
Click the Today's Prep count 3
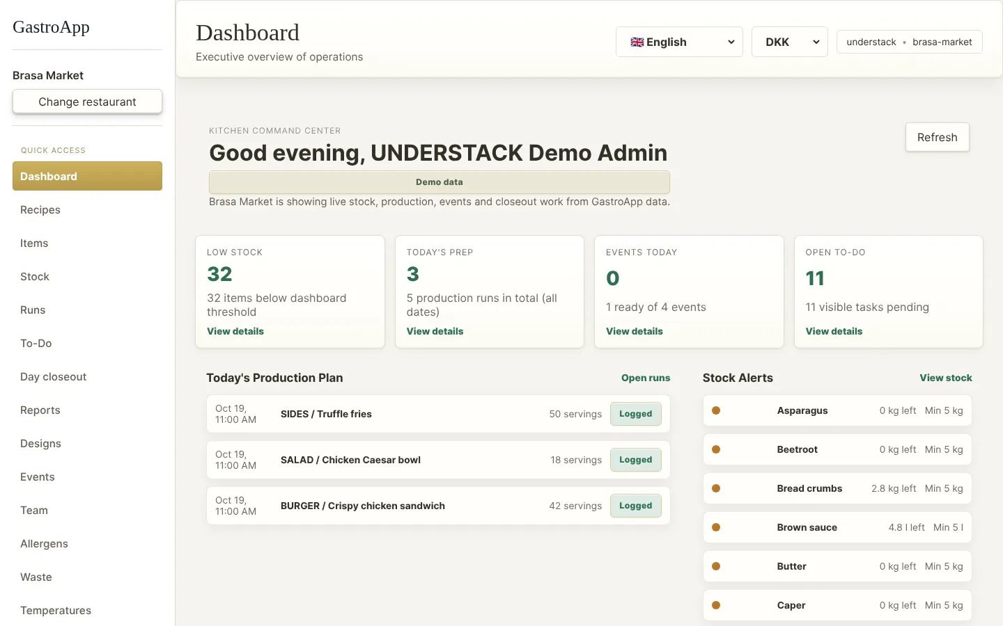(x=413, y=274)
